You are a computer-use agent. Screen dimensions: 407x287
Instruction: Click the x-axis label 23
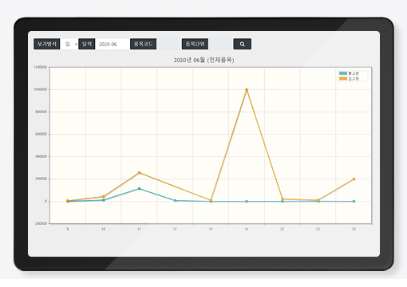point(318,229)
